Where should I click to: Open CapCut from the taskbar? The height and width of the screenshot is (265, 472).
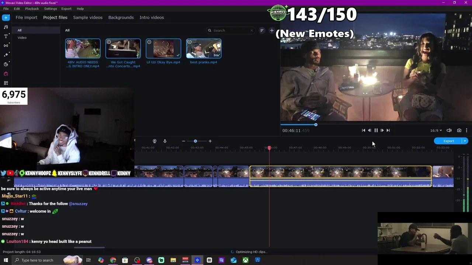[209, 260]
